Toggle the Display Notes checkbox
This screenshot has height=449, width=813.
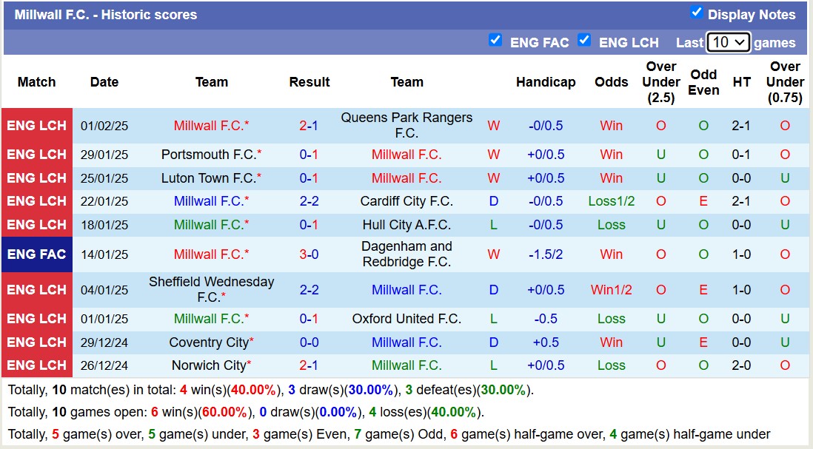point(696,13)
